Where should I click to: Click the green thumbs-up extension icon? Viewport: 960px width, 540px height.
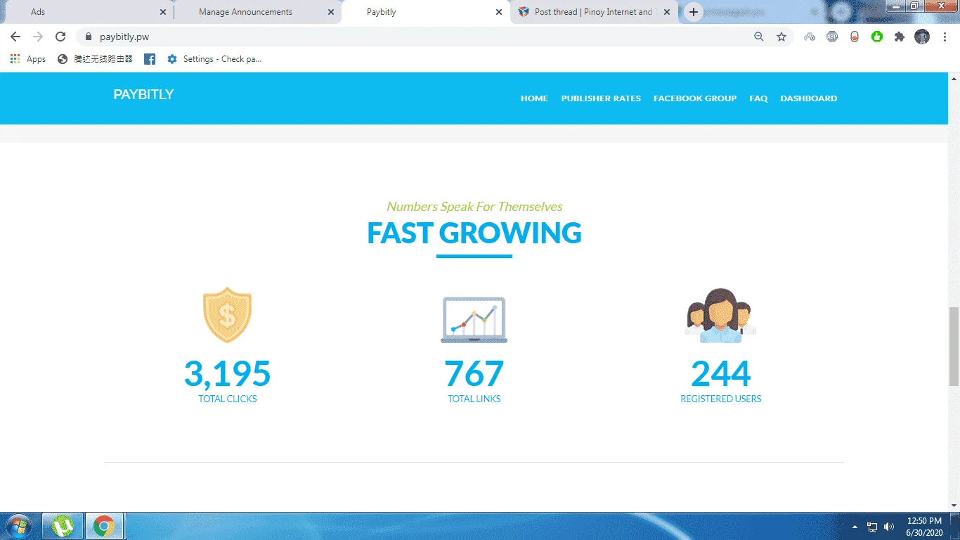[877, 37]
